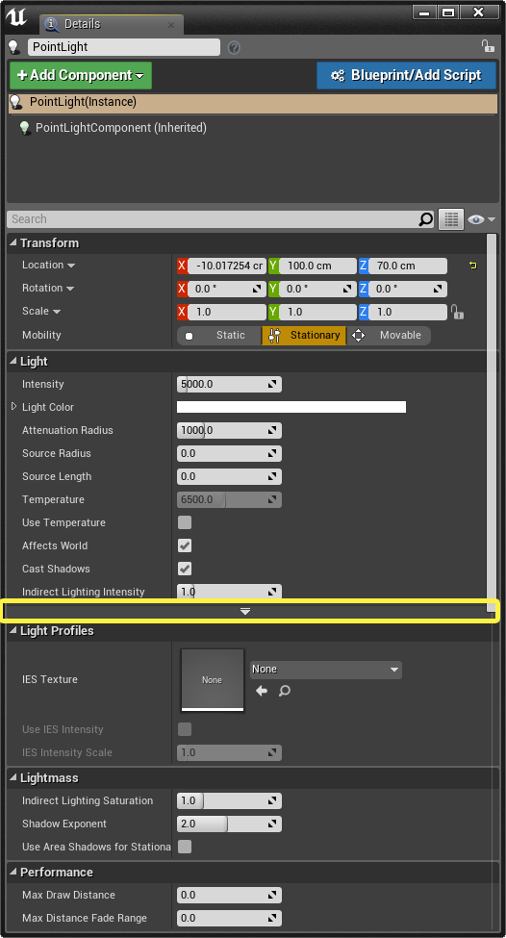The height and width of the screenshot is (938, 506).
Task: Click the lock icon beside the actor name
Action: (x=488, y=46)
